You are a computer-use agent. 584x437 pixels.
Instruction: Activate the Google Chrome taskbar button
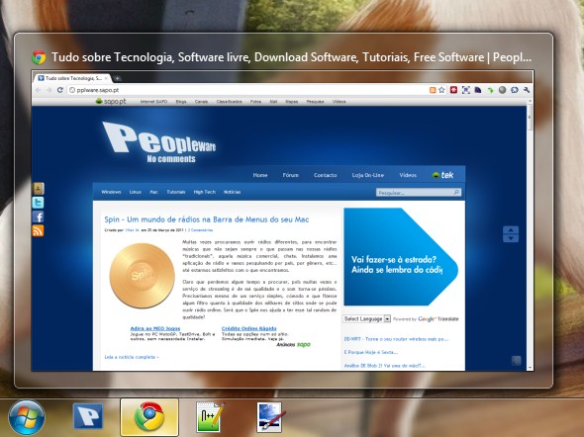149,416
